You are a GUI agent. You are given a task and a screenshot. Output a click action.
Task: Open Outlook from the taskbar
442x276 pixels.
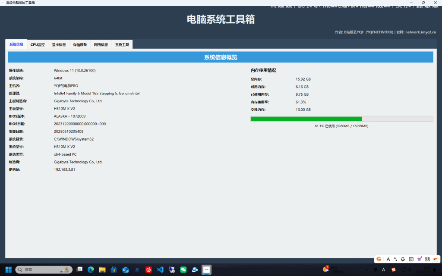tap(126, 270)
